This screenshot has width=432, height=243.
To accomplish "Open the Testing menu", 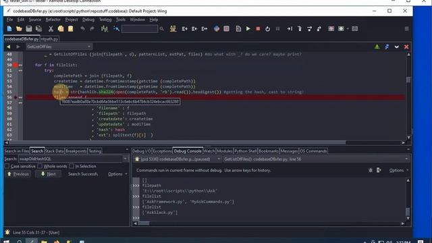I will click(x=105, y=20).
